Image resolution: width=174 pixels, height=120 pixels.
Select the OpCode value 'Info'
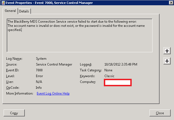39,88
